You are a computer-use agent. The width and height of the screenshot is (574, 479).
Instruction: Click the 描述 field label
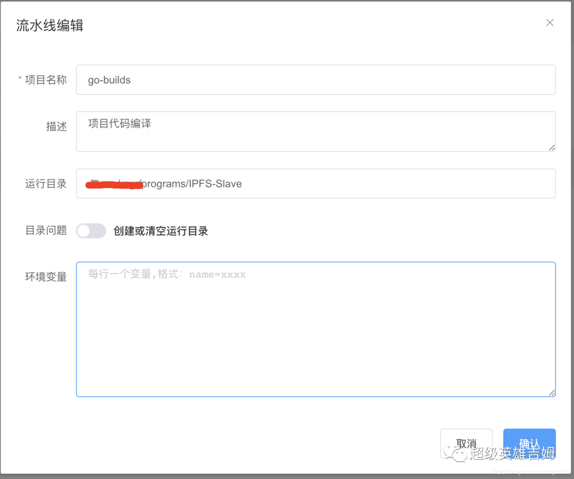click(56, 126)
